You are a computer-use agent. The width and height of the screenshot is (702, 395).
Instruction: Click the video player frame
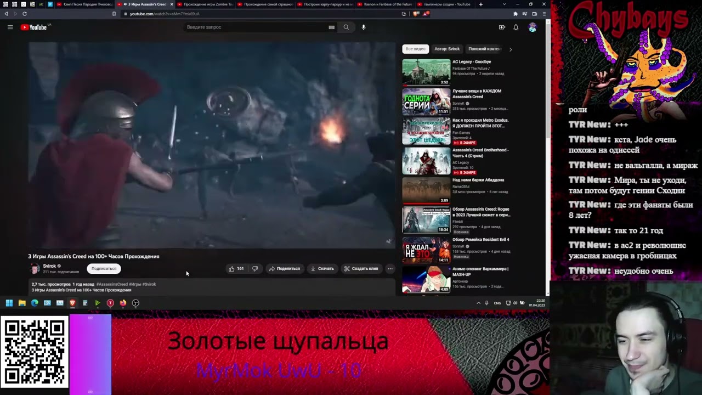pyautogui.click(x=212, y=145)
